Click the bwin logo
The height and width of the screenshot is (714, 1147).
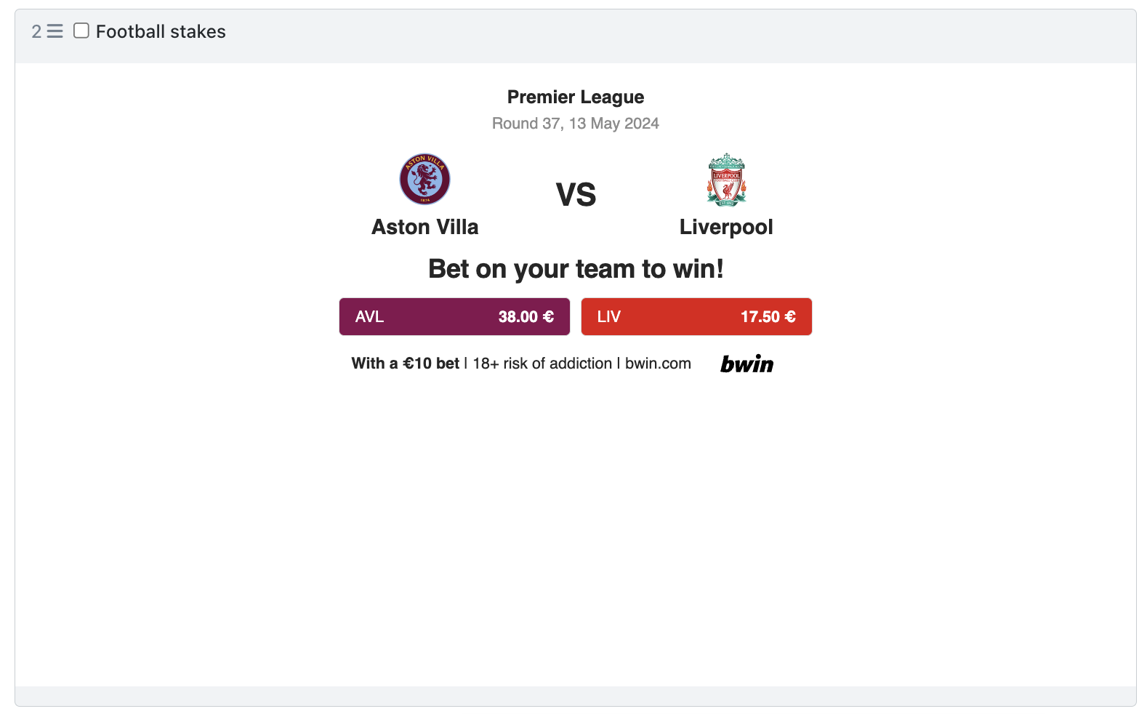click(746, 364)
